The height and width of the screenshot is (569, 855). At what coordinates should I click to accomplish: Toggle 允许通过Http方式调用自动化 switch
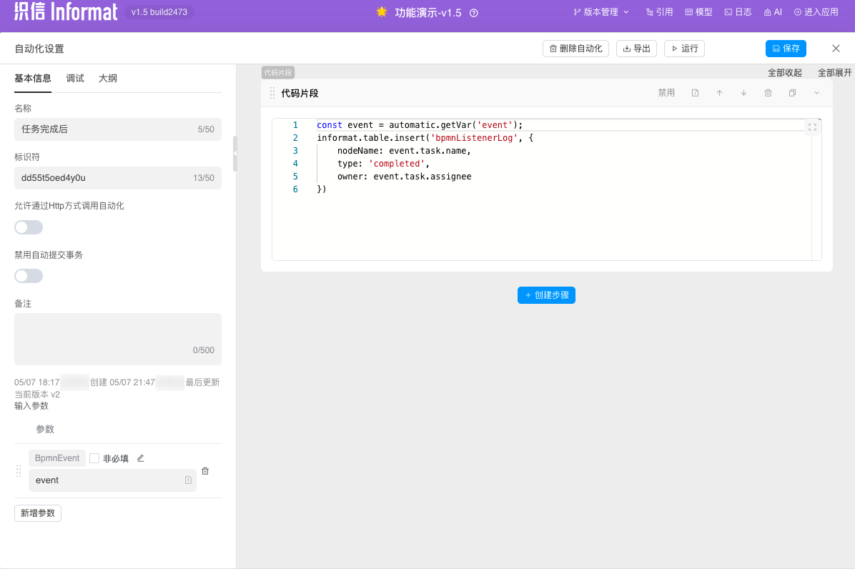pos(29,227)
